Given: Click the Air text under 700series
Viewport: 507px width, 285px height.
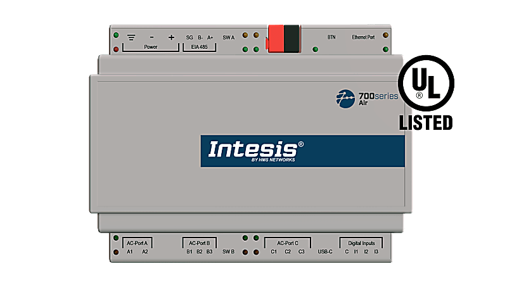Looking at the screenshot, I should click(363, 103).
